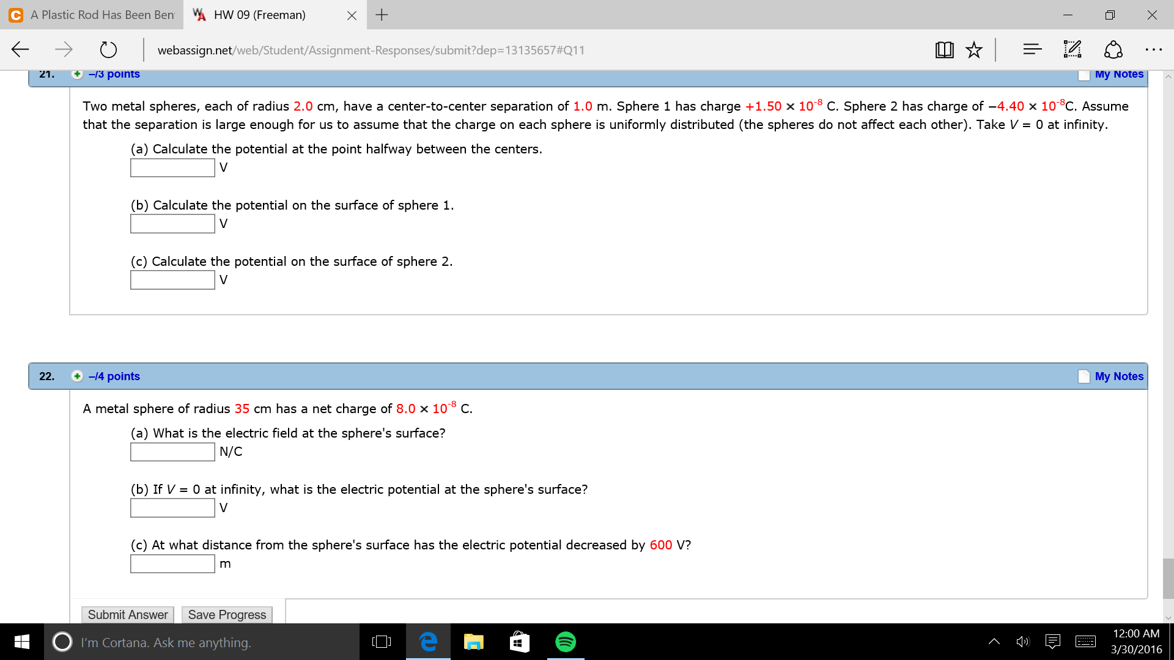The height and width of the screenshot is (660, 1174).
Task: Click the Make a Web Note icon
Action: [1072, 50]
